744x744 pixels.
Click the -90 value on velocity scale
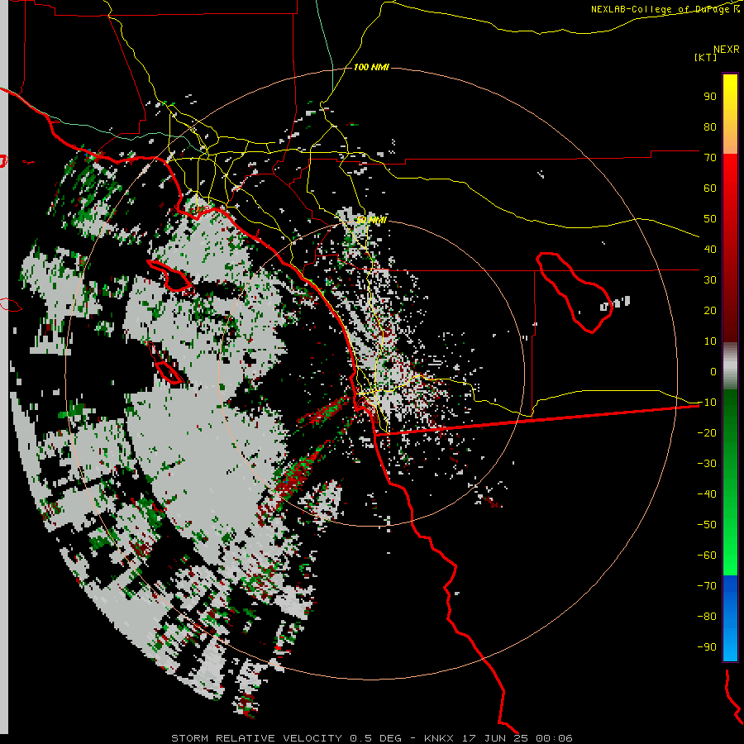point(707,647)
